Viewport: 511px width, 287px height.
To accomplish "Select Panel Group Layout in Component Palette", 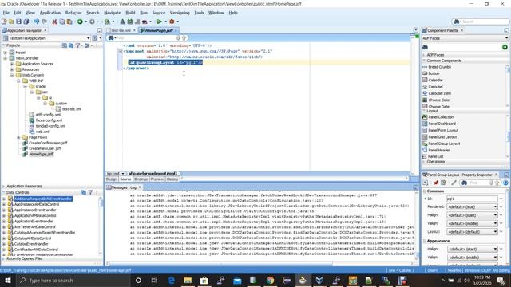I will point(444,143).
